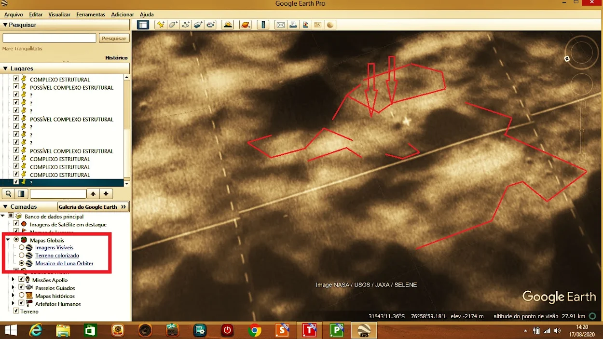
Task: Collapse the Mapas Globais node
Action: (x=8, y=240)
